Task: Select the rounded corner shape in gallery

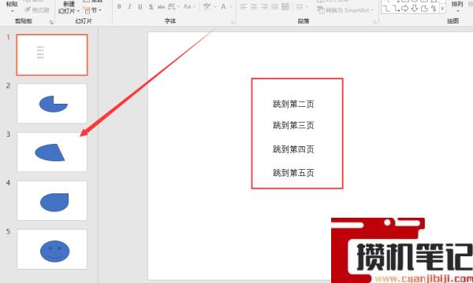Action: tap(424, 9)
